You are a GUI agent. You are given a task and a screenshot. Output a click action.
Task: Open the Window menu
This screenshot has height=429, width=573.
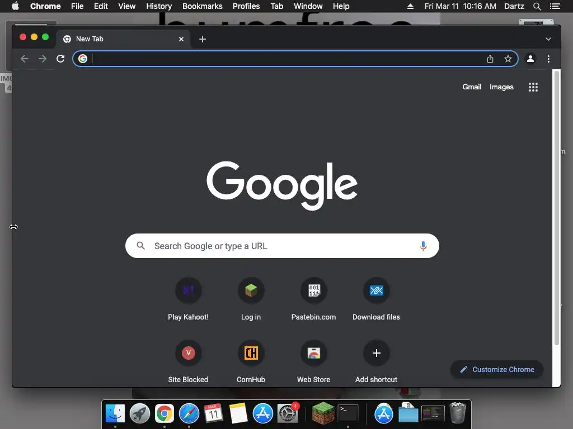(x=308, y=6)
